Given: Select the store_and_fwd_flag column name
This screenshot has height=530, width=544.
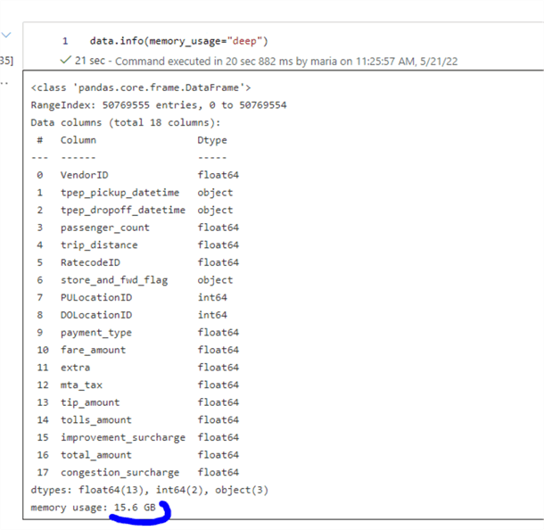Looking at the screenshot, I should point(114,280).
